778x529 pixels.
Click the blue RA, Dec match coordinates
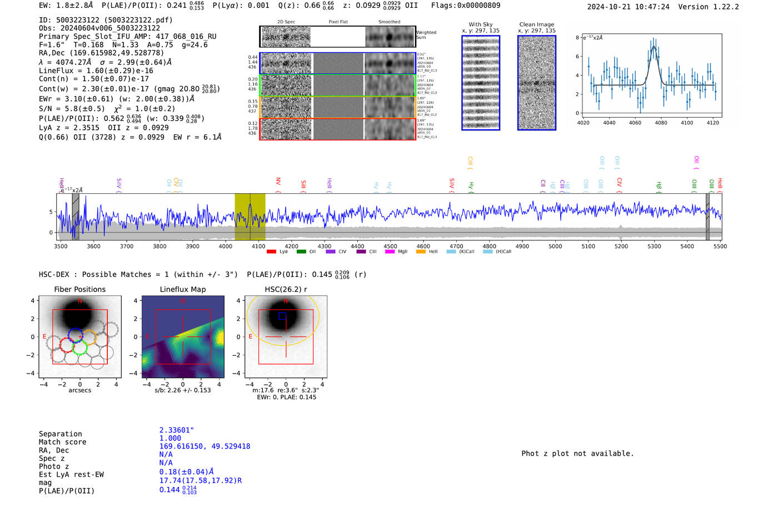click(x=205, y=446)
